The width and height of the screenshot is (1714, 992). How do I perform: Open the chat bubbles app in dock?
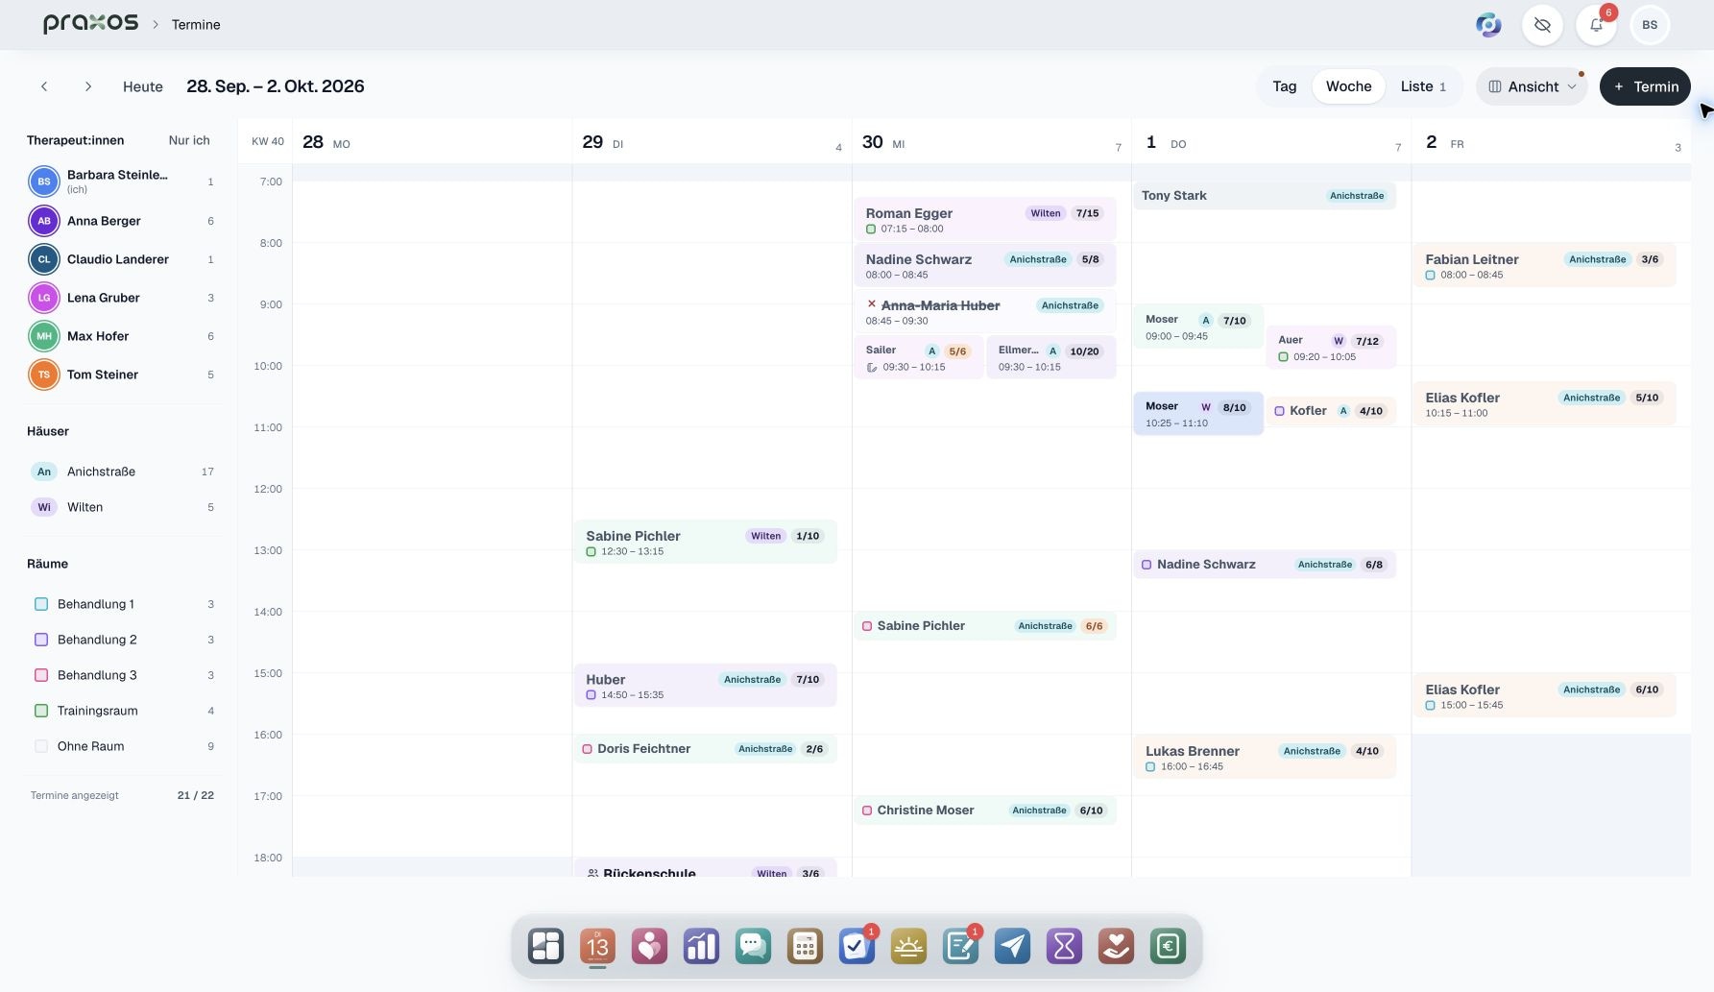point(753,947)
